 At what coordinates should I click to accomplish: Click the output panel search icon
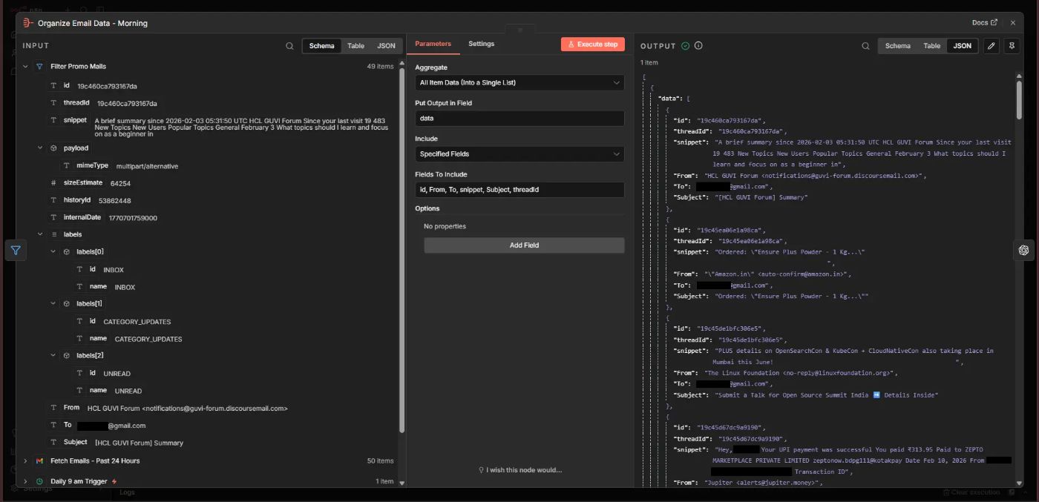click(865, 46)
